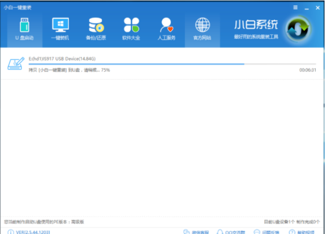
Task: Open the U盘启动 tab
Action: click(x=24, y=29)
